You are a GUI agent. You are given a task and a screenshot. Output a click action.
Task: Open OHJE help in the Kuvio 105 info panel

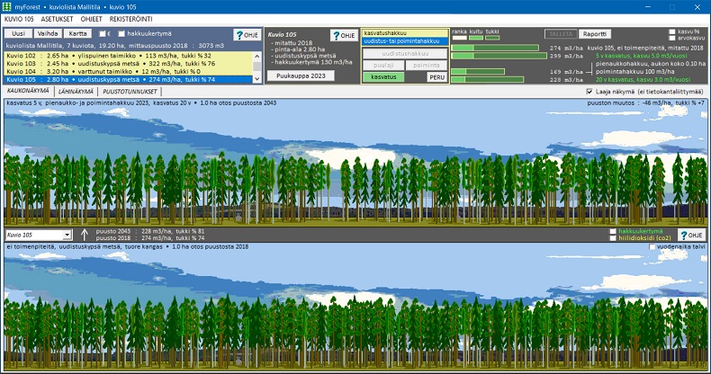coord(343,36)
